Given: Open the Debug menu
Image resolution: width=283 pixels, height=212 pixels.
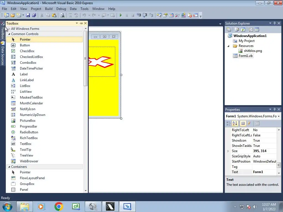Looking at the screenshot, I should (61, 9).
